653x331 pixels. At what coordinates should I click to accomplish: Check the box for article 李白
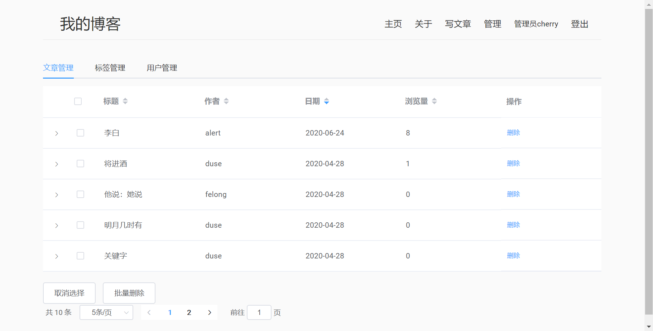80,133
